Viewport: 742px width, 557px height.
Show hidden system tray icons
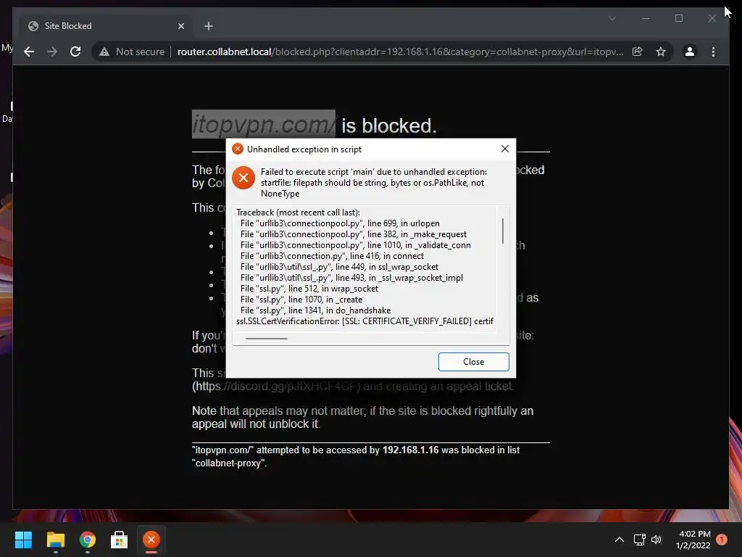[619, 540]
